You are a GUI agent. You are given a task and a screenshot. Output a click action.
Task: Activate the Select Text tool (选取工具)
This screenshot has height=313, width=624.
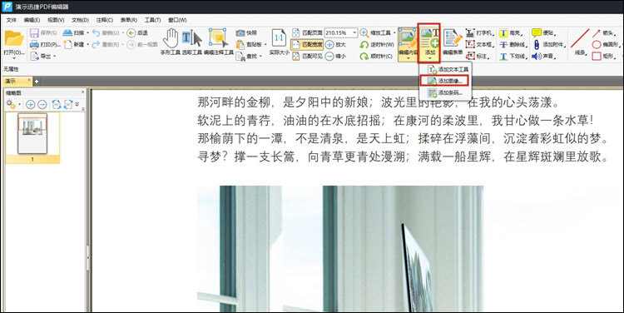click(x=192, y=42)
